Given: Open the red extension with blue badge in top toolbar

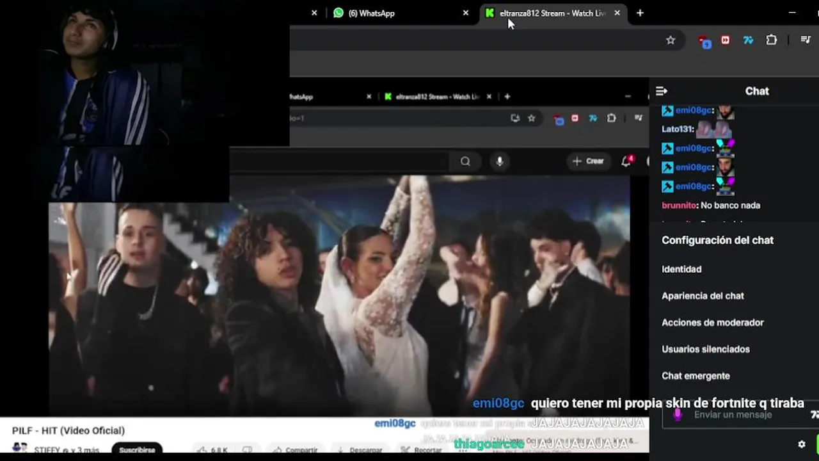Looking at the screenshot, I should [x=704, y=41].
